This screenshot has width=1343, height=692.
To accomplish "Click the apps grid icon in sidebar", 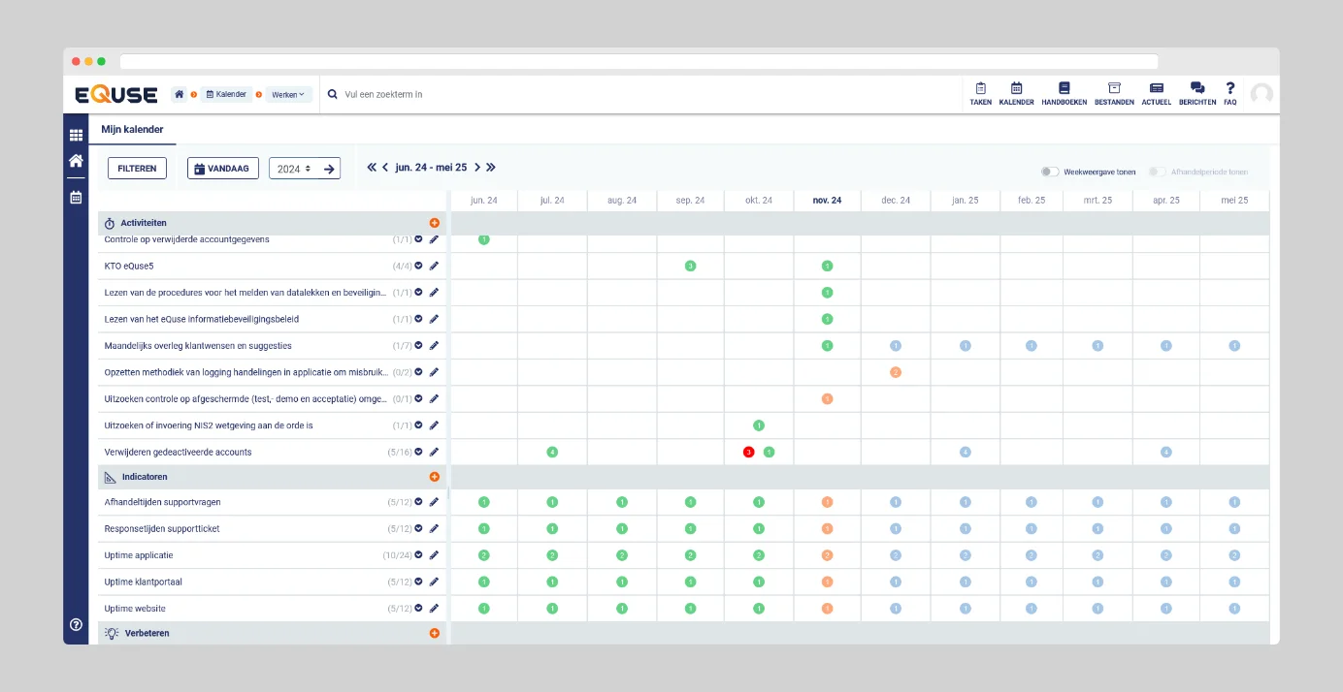I will point(76,135).
